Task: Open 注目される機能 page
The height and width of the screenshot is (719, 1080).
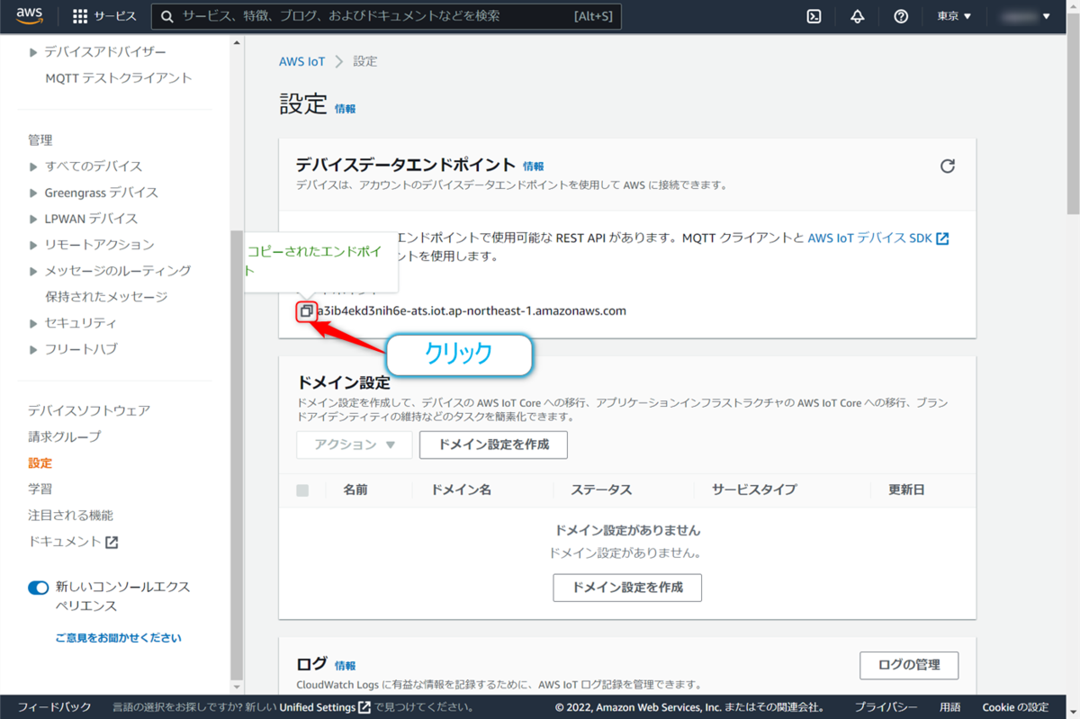Action: [70, 516]
